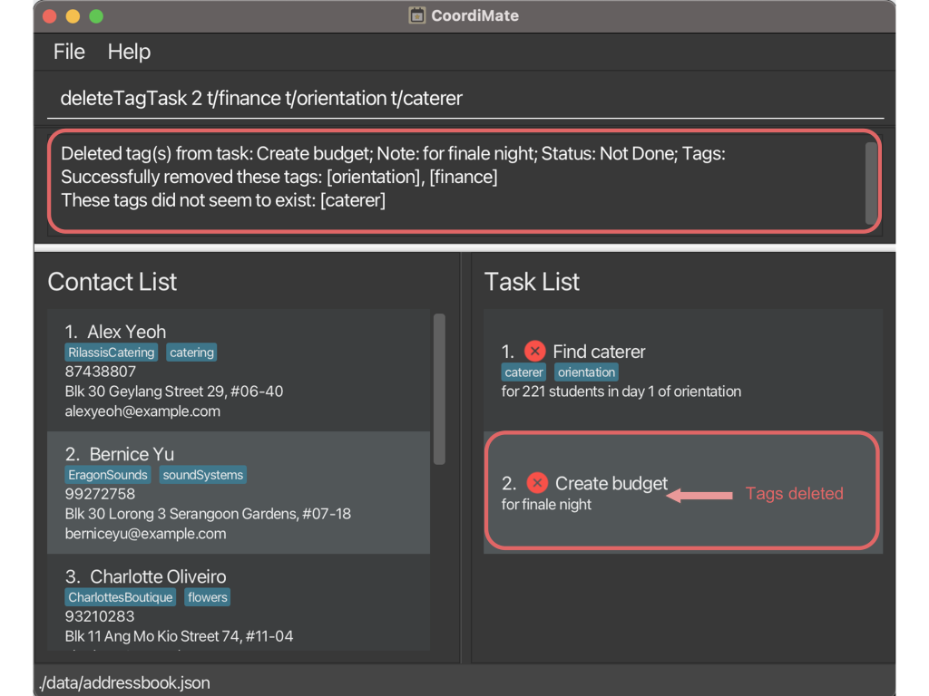The width and height of the screenshot is (929, 696).
Task: Select the soundSystems tag
Action: [x=203, y=475]
